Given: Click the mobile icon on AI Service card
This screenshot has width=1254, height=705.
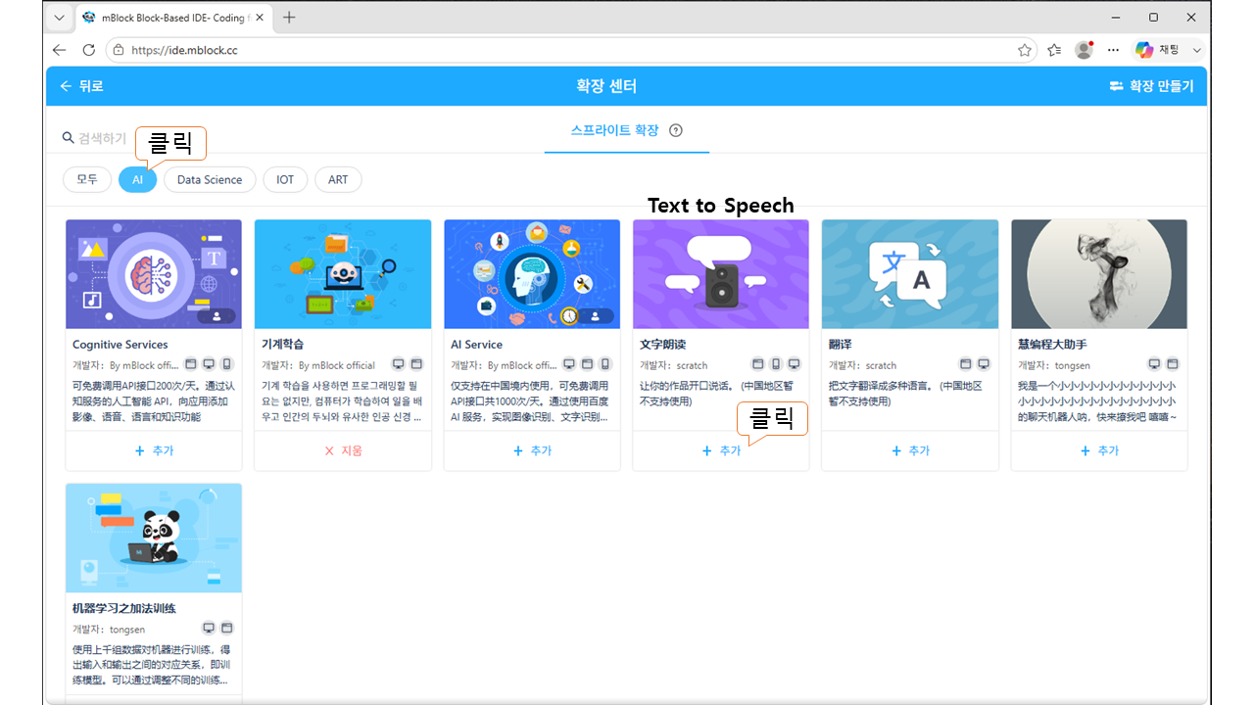Looking at the screenshot, I should click(604, 364).
